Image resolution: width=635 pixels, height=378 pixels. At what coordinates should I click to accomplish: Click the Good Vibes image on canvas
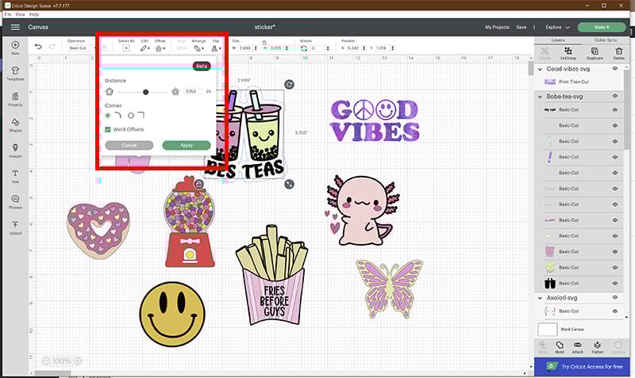pos(375,120)
